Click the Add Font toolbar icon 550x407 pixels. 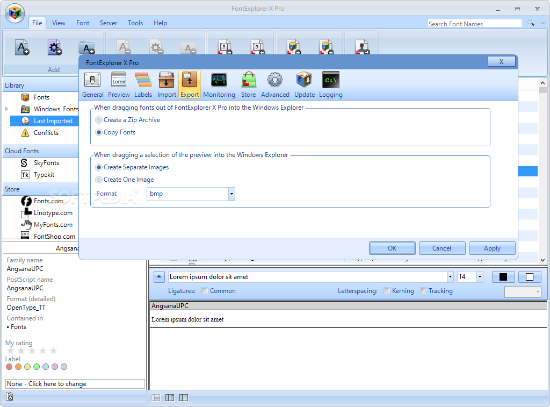(21, 47)
